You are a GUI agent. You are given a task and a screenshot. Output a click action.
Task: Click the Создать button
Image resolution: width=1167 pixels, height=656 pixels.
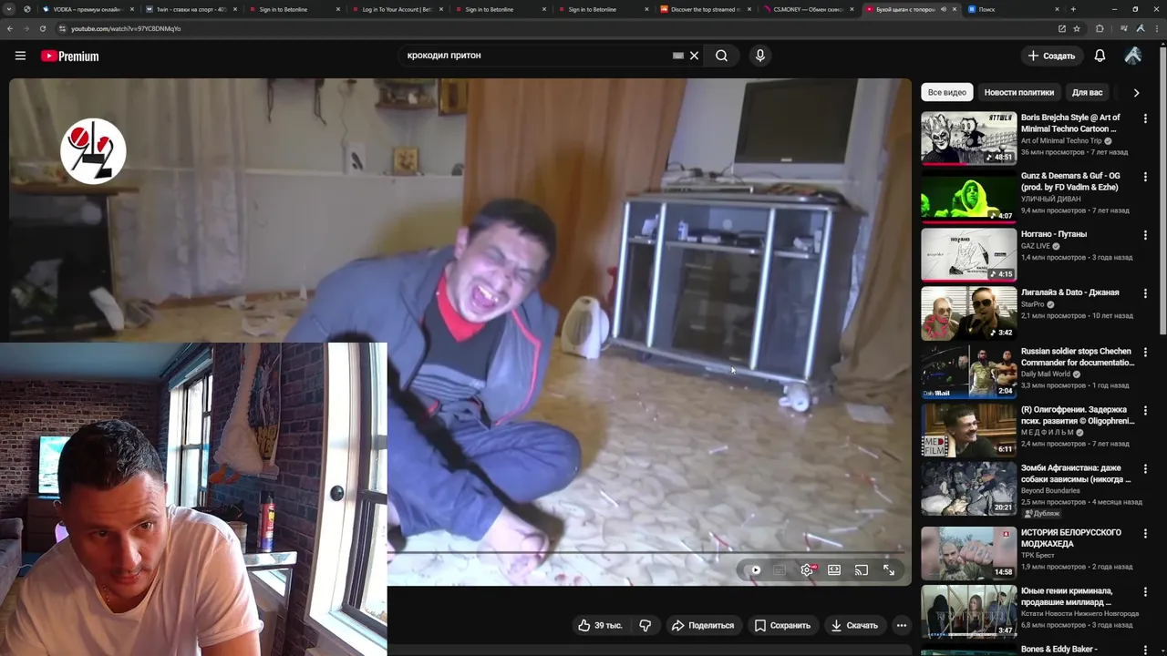coord(1051,56)
